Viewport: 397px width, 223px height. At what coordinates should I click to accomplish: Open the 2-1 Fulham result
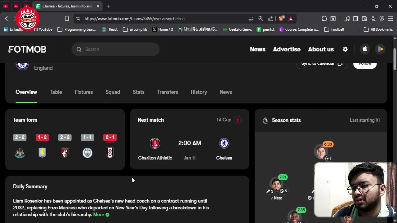pos(110,137)
